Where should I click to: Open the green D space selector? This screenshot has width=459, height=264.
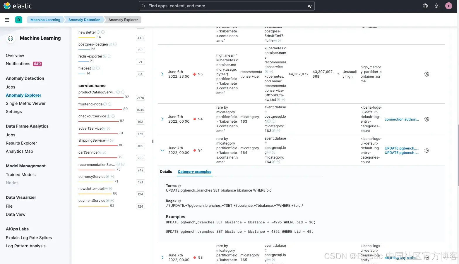click(19, 20)
